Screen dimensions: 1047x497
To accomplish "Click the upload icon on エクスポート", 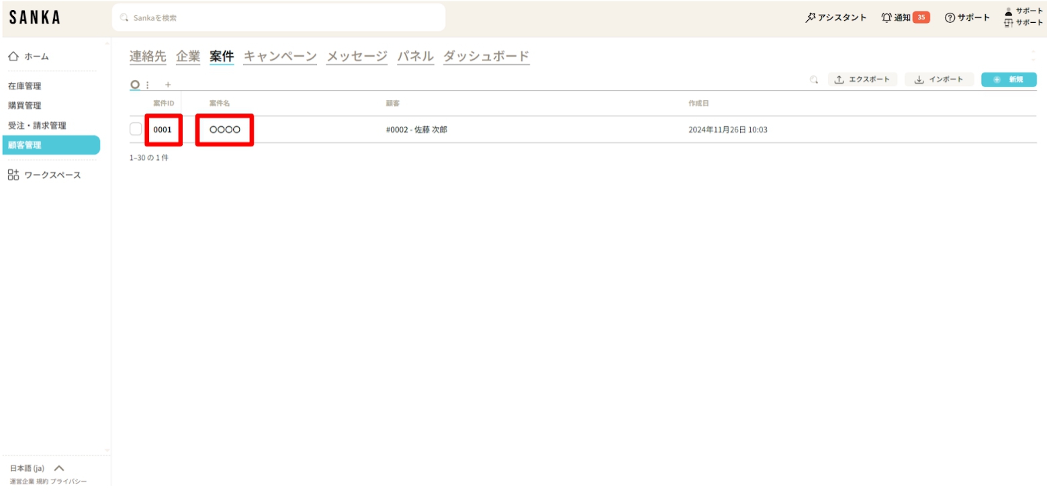I will point(839,80).
